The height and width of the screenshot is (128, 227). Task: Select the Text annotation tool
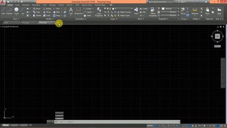click(x=71, y=11)
